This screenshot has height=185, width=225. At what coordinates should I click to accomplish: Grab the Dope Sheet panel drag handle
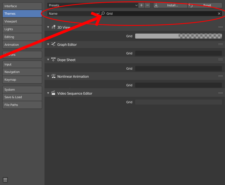click(x=220, y=60)
